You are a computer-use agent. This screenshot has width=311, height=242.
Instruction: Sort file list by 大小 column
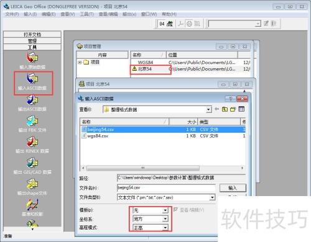click(183, 122)
